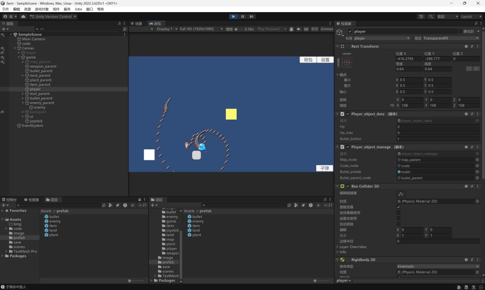Uncheck the Box Collider 2D enabled checkbox
This screenshot has height=290, width=485.
tap(348, 186)
